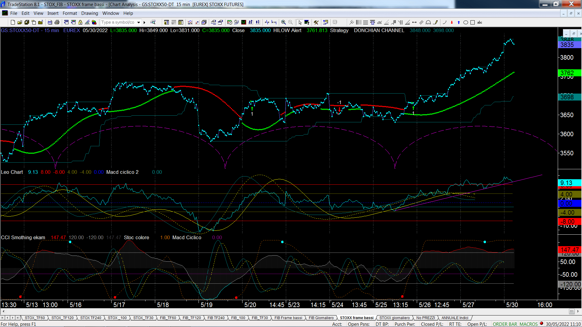Open the Edit menu
This screenshot has width=582, height=327.
tap(25, 13)
